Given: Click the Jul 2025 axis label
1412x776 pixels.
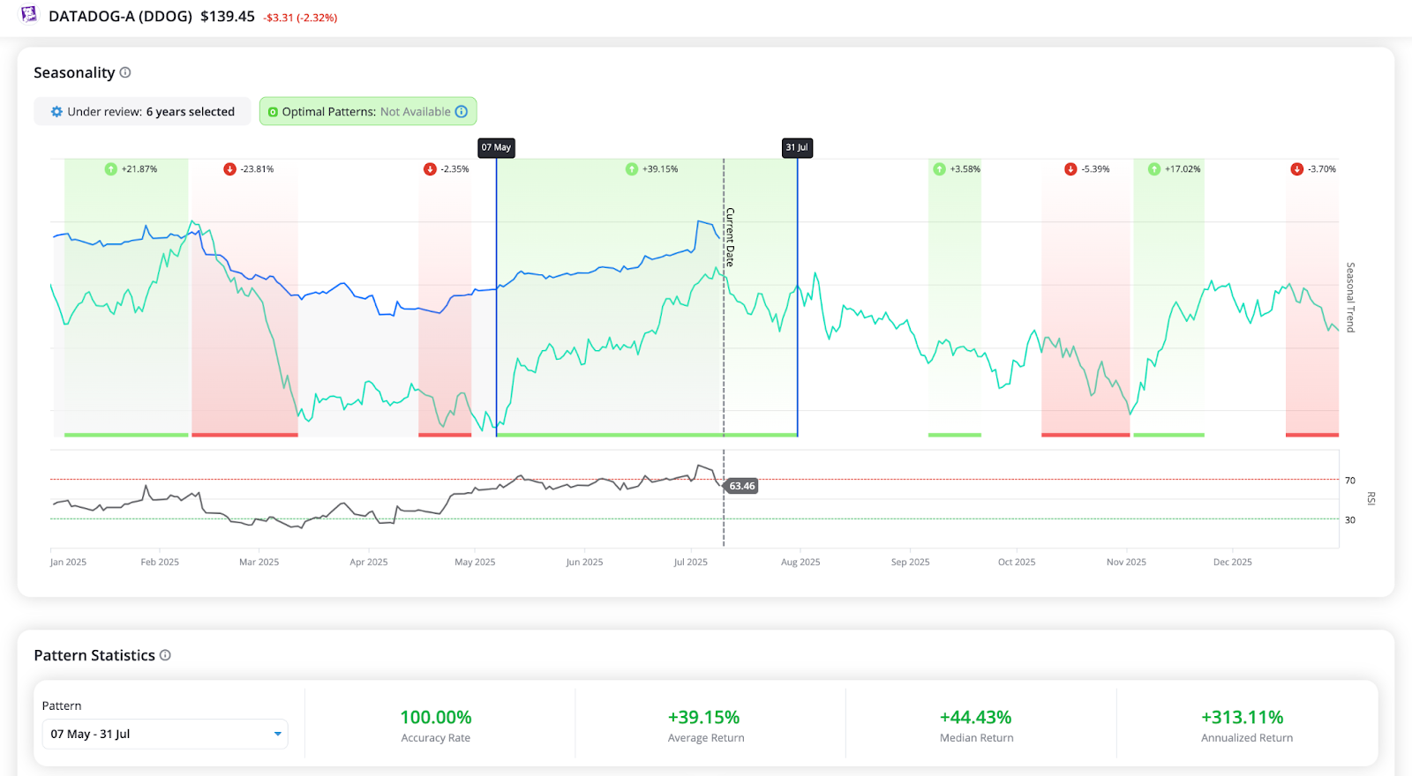Looking at the screenshot, I should pyautogui.click(x=691, y=562).
